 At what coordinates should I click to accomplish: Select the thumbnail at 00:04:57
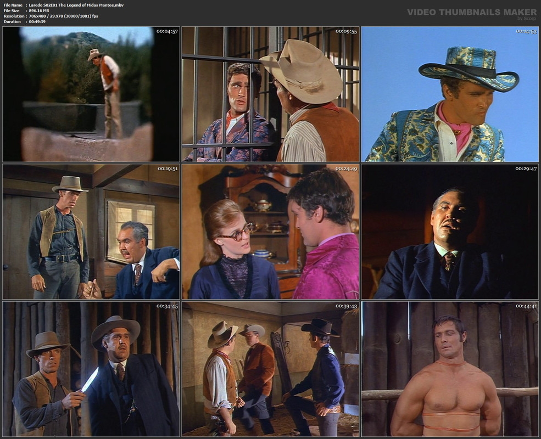[x=91, y=94]
